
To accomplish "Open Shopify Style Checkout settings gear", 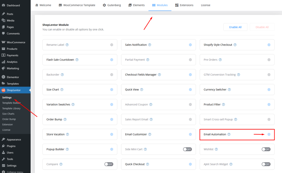I will [x=269, y=45].
